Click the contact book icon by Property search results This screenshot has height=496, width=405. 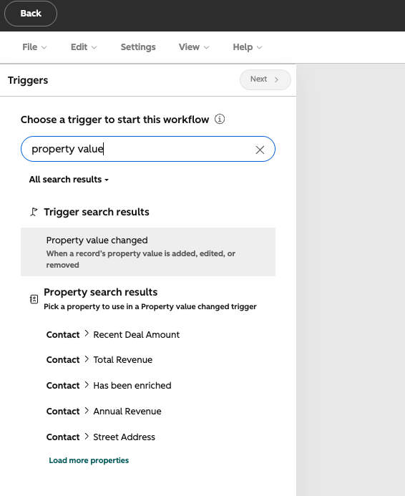click(34, 299)
